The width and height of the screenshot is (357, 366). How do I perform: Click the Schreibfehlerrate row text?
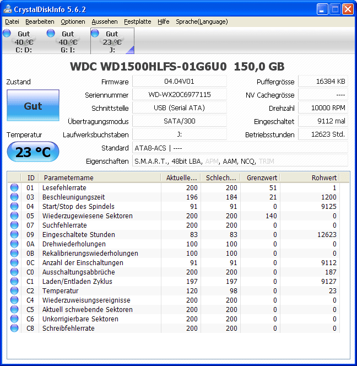coord(68,329)
